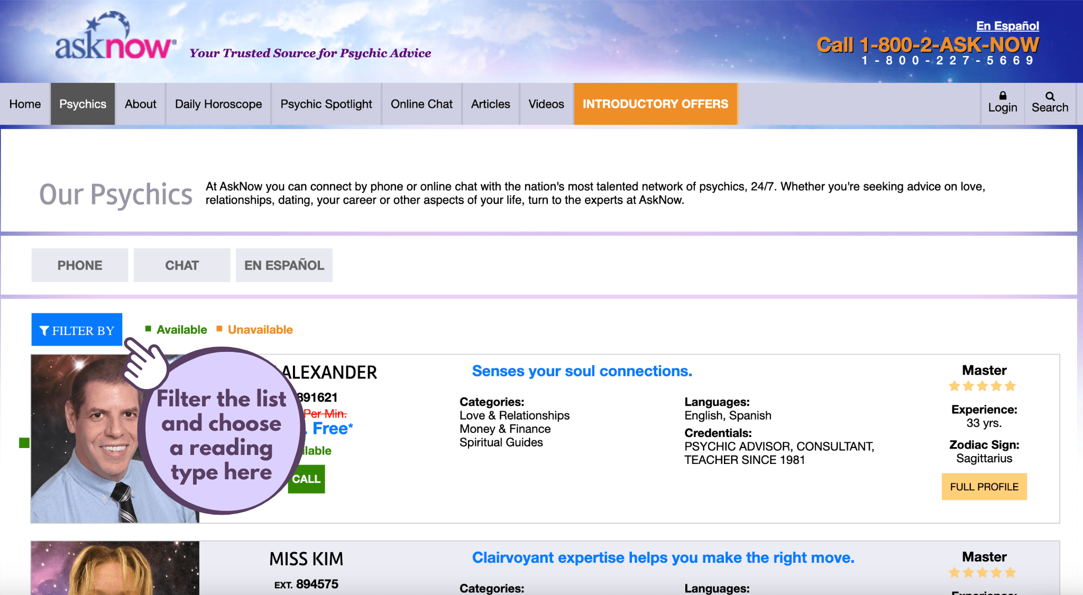The width and height of the screenshot is (1083, 595).
Task: Click '33 yrs.' experience text
Action: pos(984,423)
